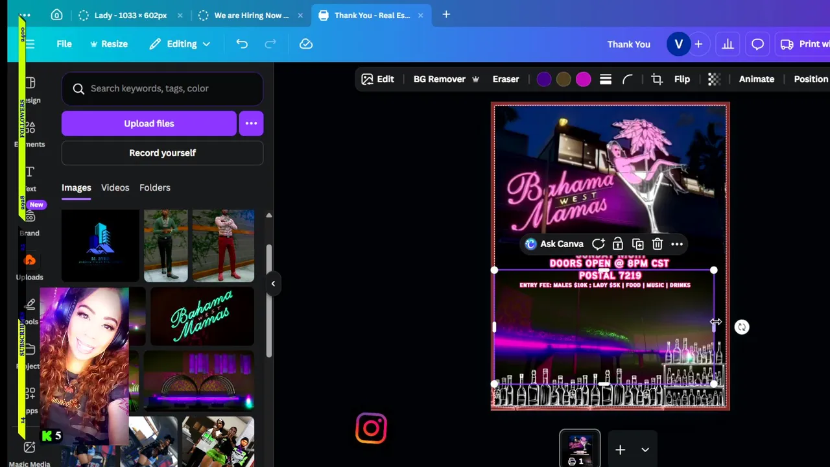Click the Thank You document title
Image resolution: width=830 pixels, height=467 pixels.
(x=628, y=44)
